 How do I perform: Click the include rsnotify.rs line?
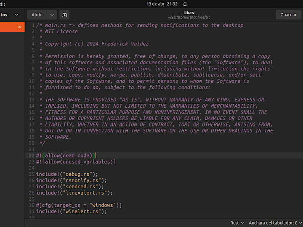point(72,180)
